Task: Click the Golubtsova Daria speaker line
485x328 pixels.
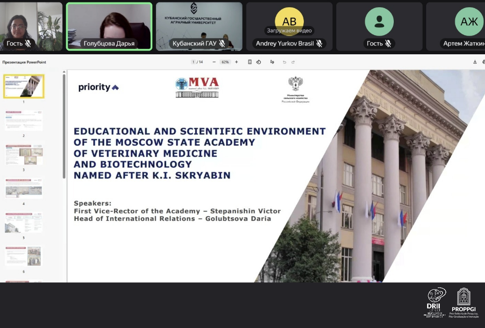Action: pos(172,219)
